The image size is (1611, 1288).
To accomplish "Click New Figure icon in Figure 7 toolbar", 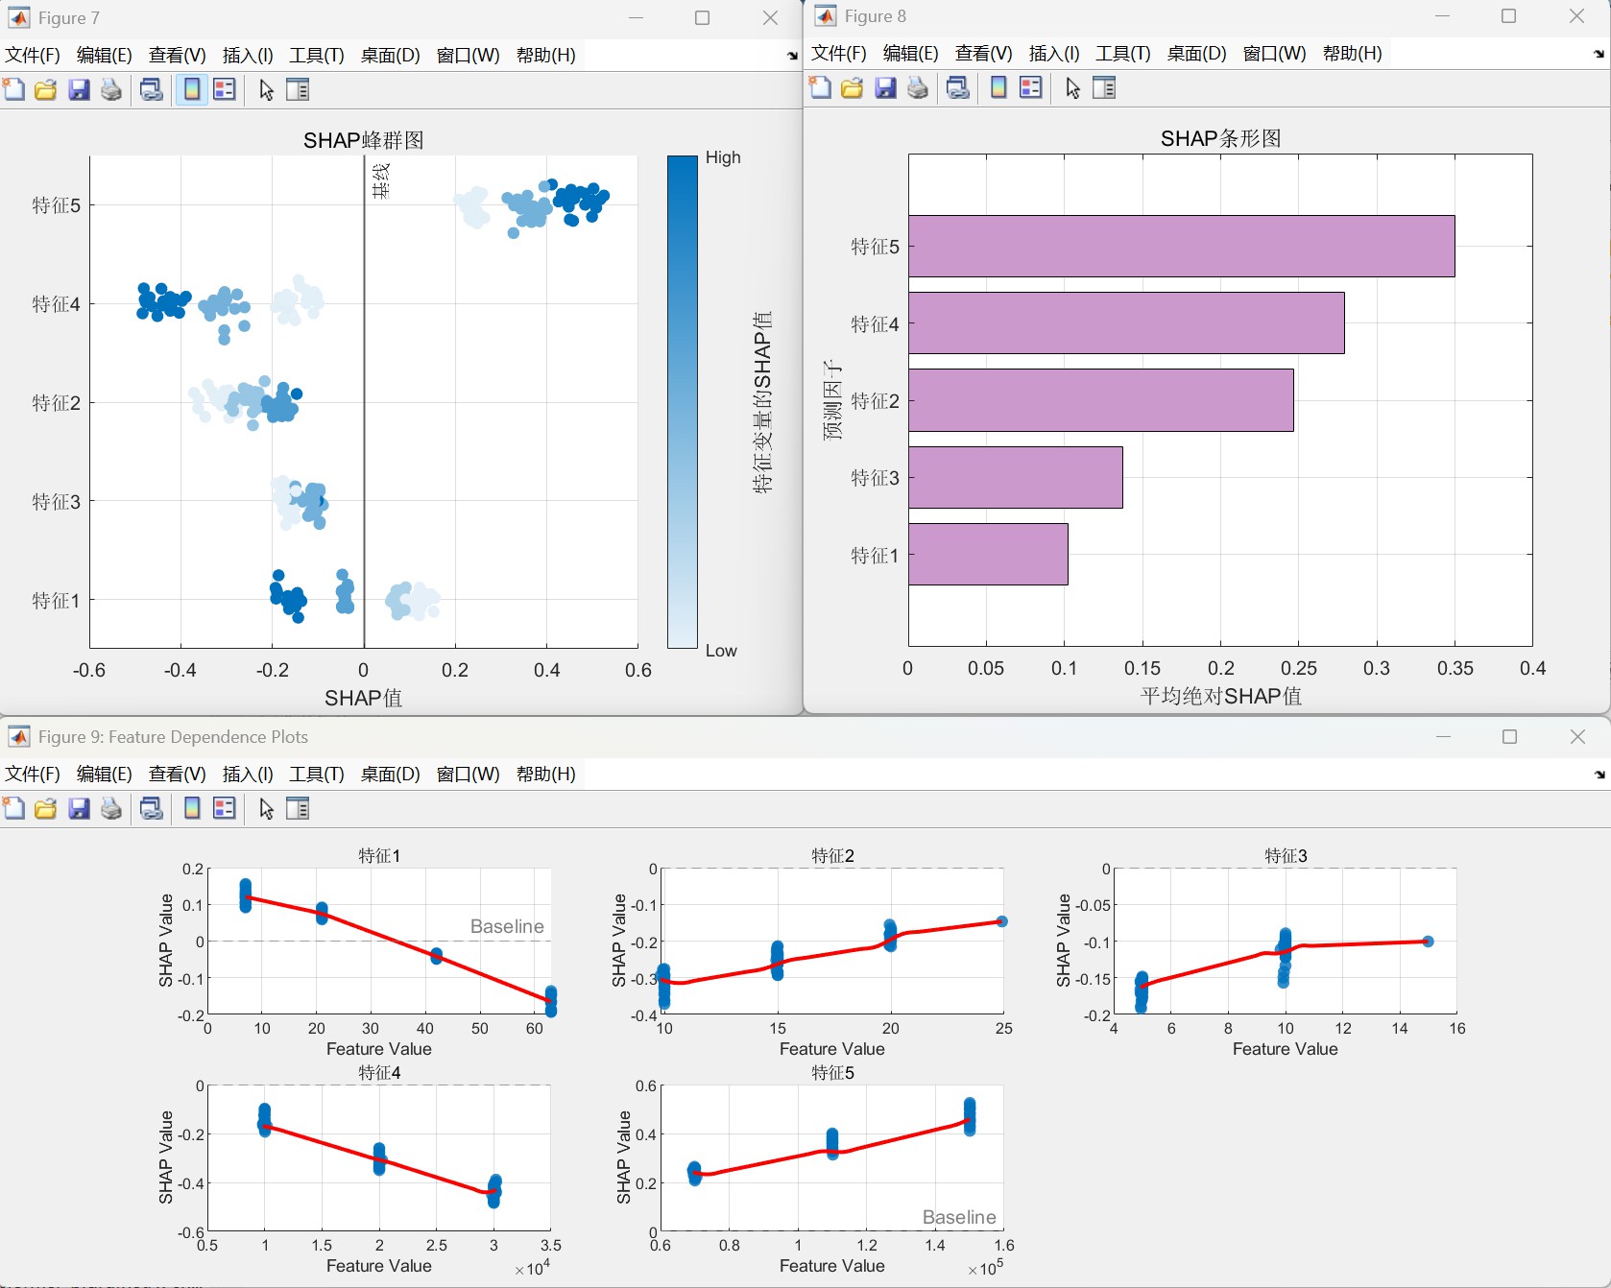I will pyautogui.click(x=14, y=90).
